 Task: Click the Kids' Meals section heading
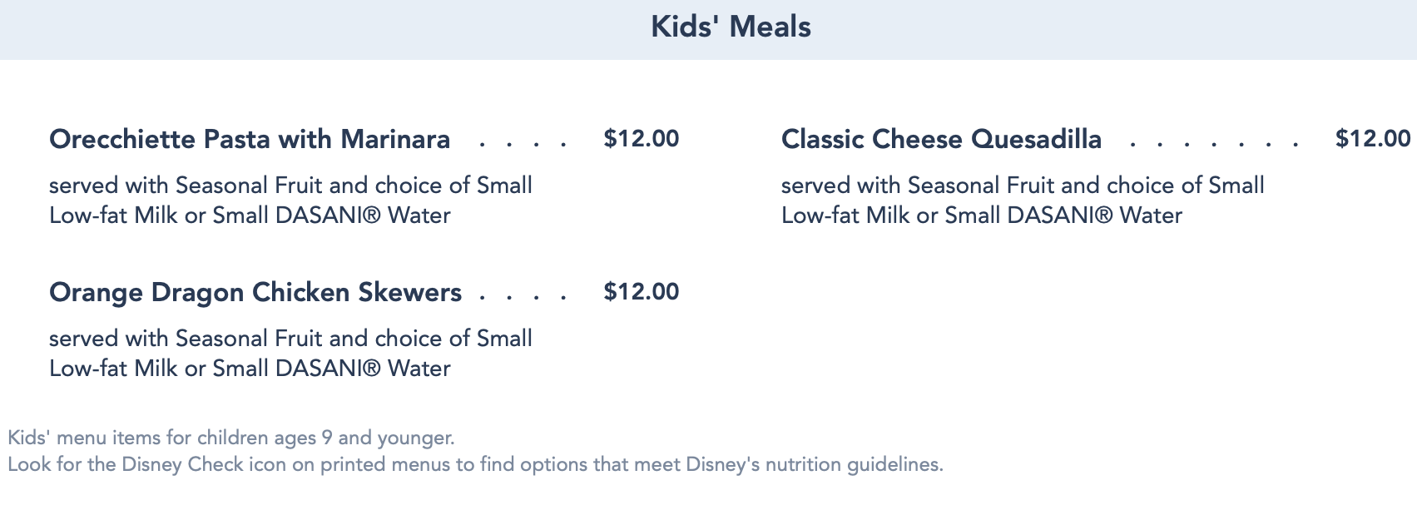pyautogui.click(x=731, y=27)
